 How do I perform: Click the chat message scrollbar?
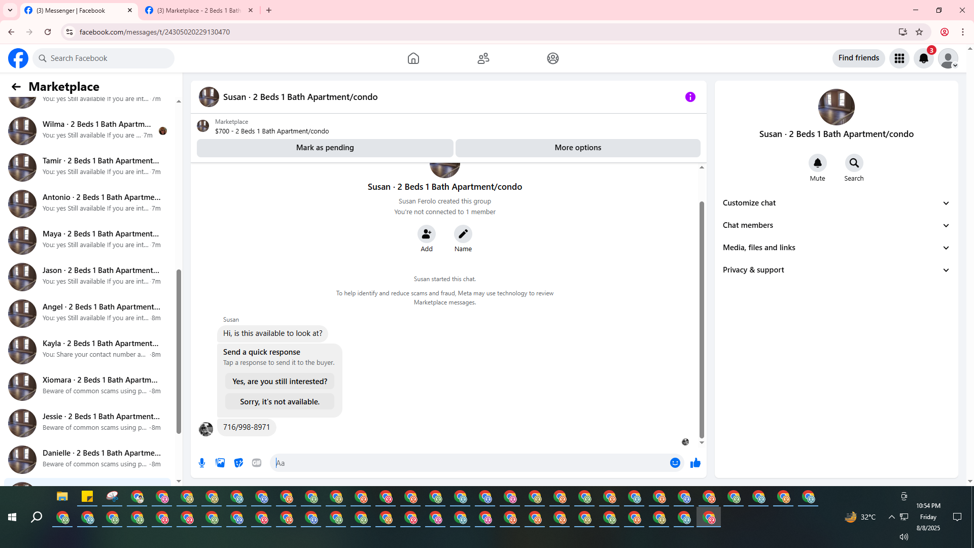point(702,320)
